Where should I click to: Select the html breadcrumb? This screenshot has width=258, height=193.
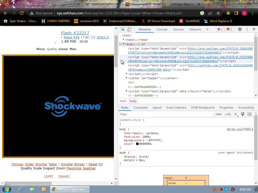(123, 101)
